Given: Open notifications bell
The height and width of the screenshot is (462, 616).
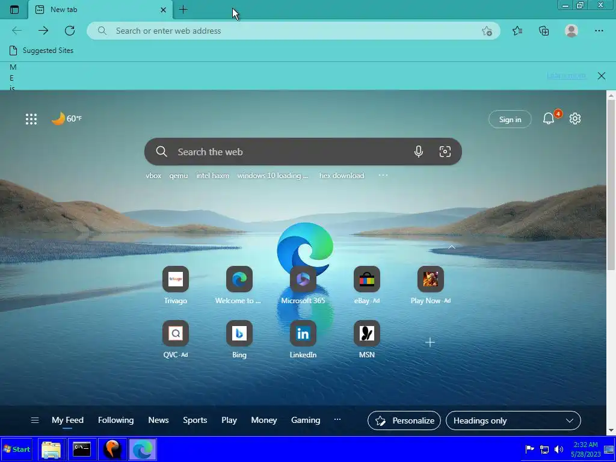Looking at the screenshot, I should pyautogui.click(x=549, y=119).
